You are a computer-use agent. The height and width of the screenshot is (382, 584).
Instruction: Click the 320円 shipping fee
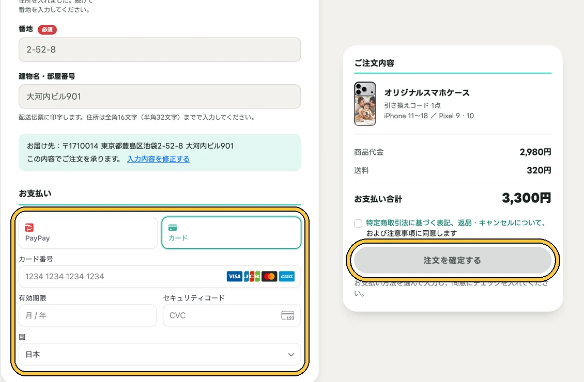[x=539, y=170]
